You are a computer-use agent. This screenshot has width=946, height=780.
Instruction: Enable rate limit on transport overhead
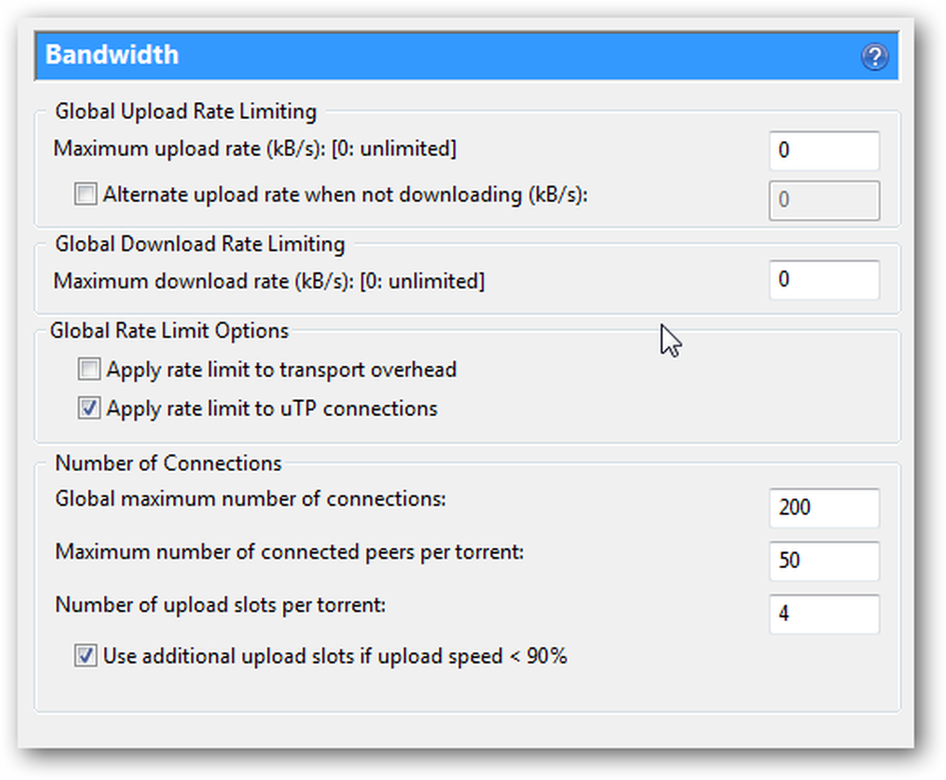tap(89, 369)
